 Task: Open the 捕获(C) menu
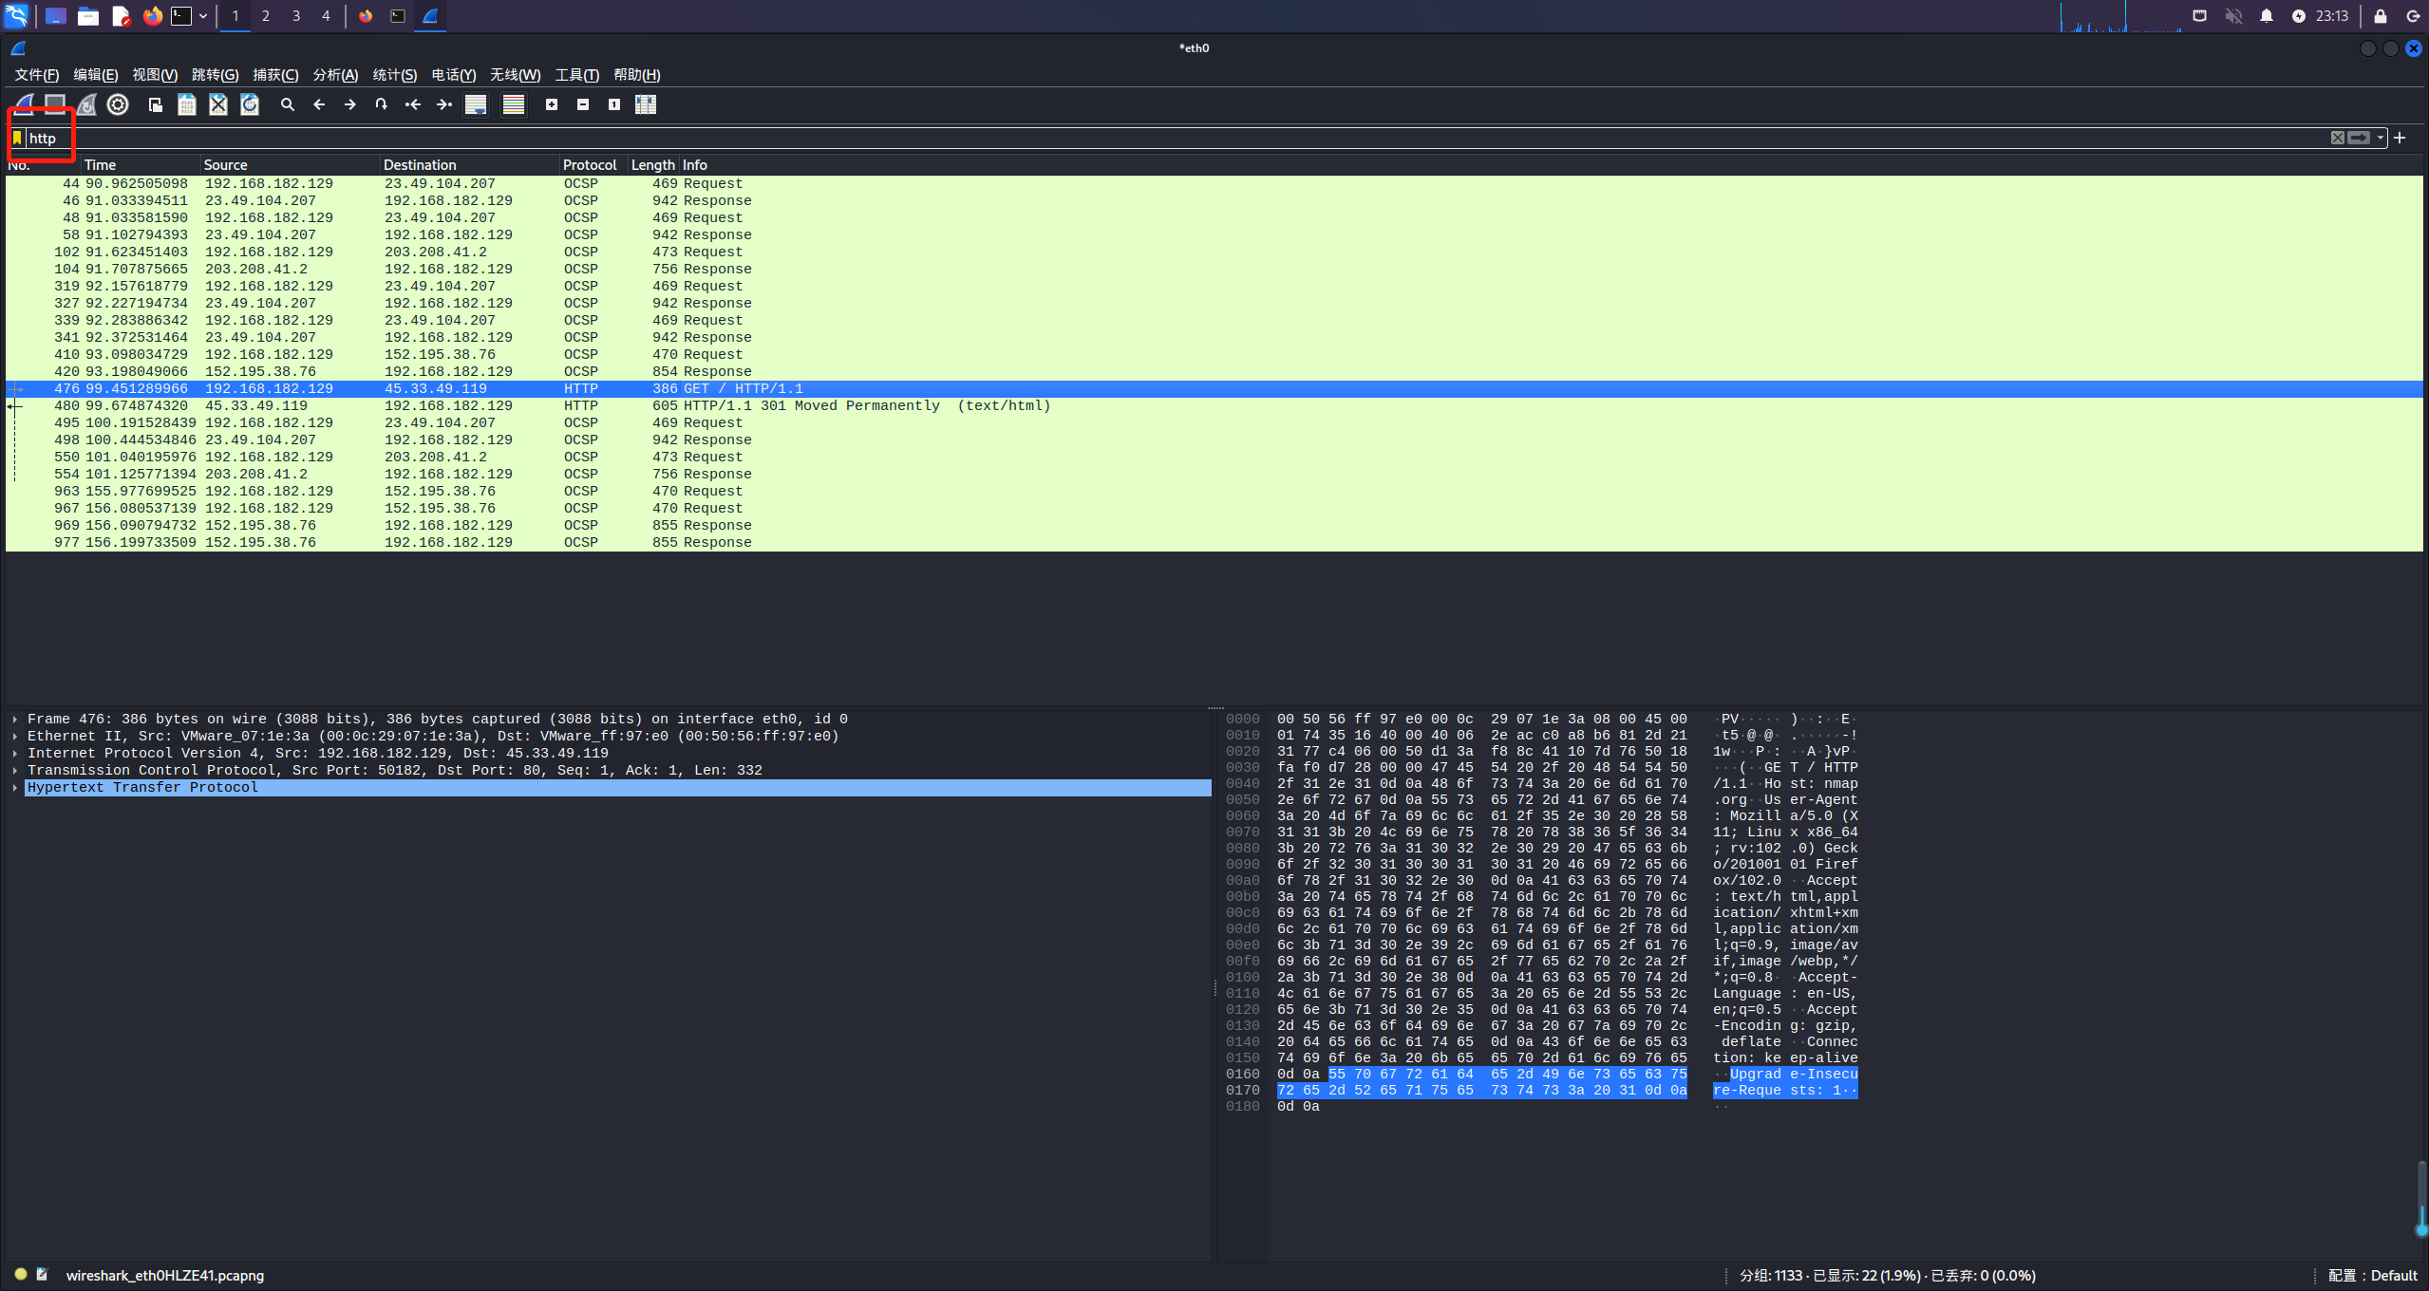[x=275, y=75]
